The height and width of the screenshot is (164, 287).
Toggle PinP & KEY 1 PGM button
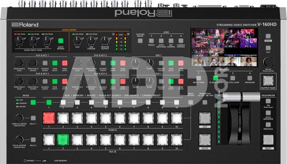pyautogui.click(x=65, y=63)
